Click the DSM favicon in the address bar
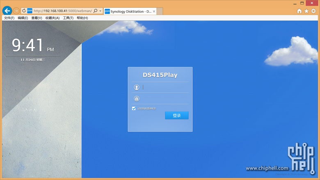Screen dimensions: 320x180 click(30, 11)
